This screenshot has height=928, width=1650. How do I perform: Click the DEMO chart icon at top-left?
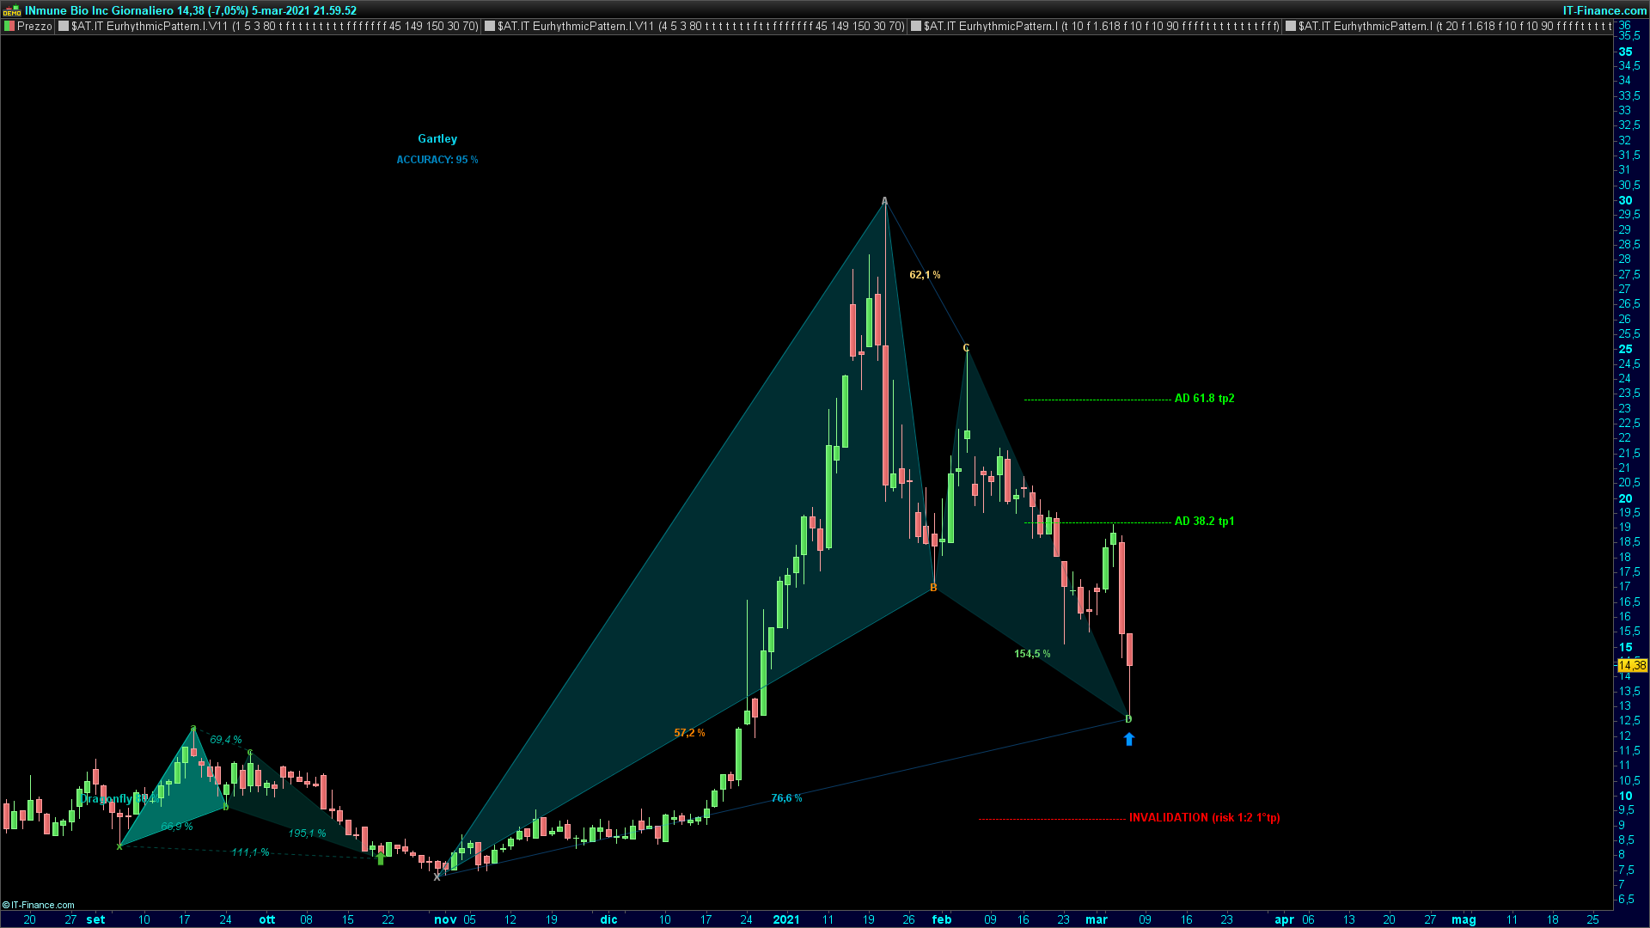(11, 10)
